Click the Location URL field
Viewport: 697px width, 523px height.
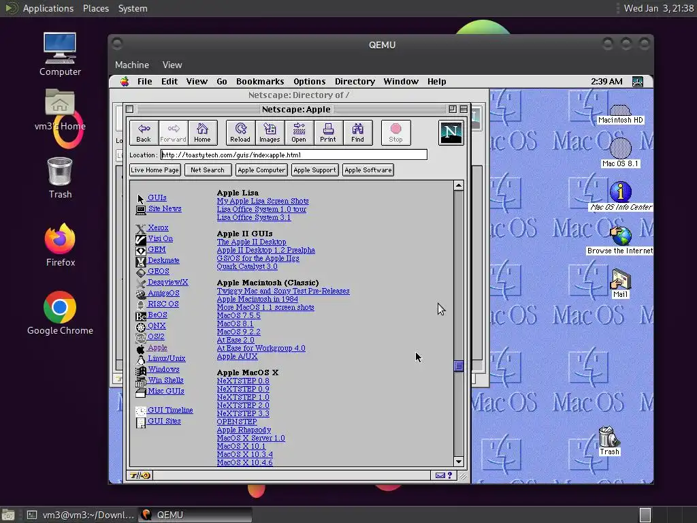(x=294, y=155)
